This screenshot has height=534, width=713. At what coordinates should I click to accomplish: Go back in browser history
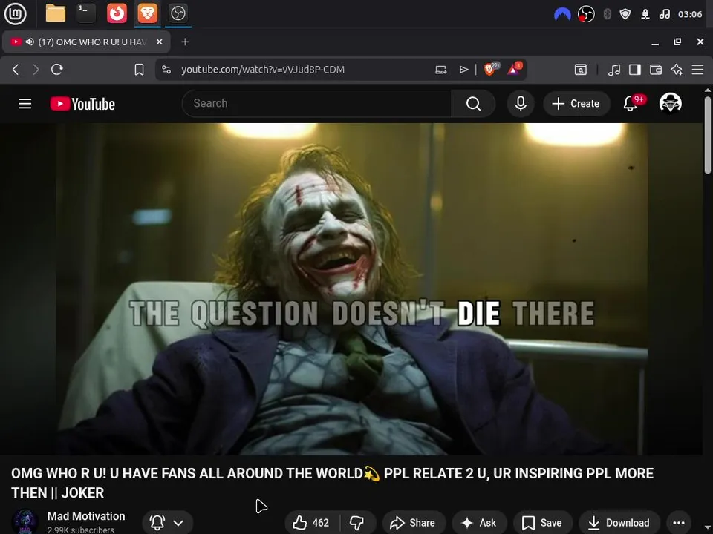click(16, 70)
